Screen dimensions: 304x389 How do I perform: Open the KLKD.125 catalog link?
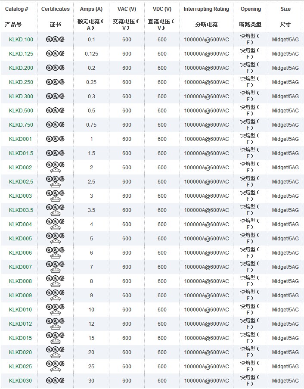tap(21, 54)
